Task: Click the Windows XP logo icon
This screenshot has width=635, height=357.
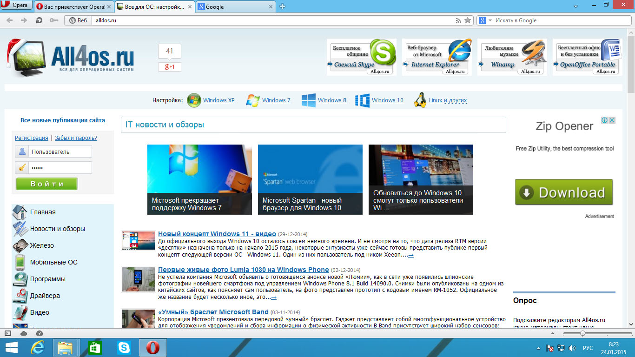Action: click(194, 100)
